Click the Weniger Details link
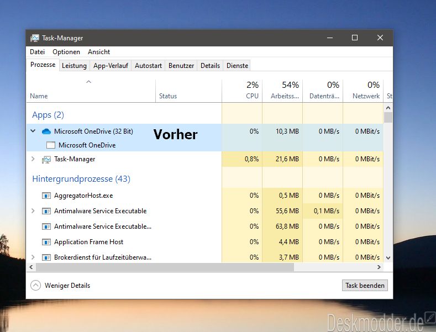 pyautogui.click(x=67, y=286)
